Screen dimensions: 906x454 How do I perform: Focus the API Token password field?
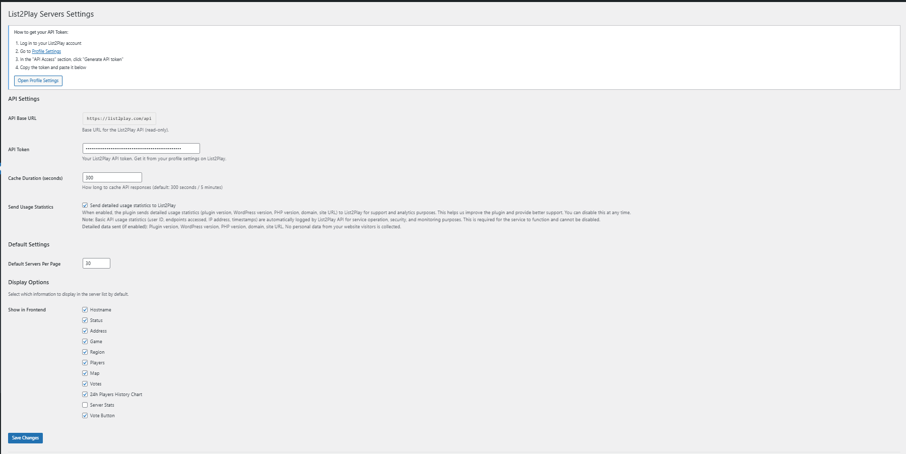click(x=141, y=149)
